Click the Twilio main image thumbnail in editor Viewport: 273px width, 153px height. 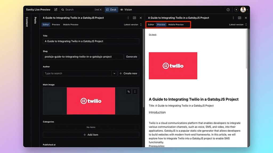click(91, 101)
